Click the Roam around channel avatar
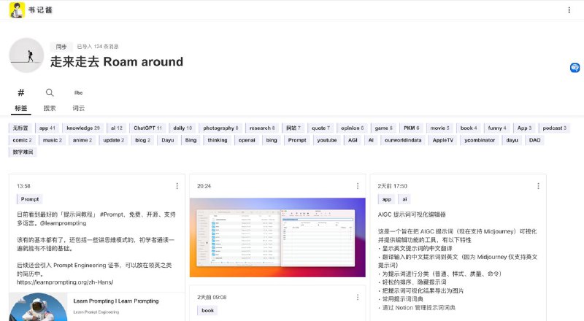584x321 pixels. [x=26, y=55]
